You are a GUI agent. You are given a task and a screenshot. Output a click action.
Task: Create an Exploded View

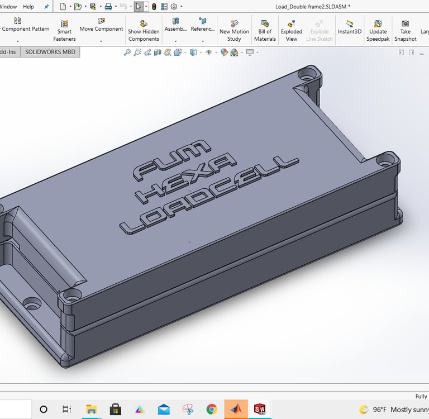292,31
